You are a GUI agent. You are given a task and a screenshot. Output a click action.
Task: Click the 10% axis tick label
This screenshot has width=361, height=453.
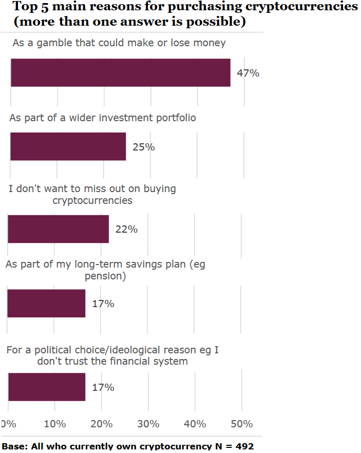[x=55, y=424]
